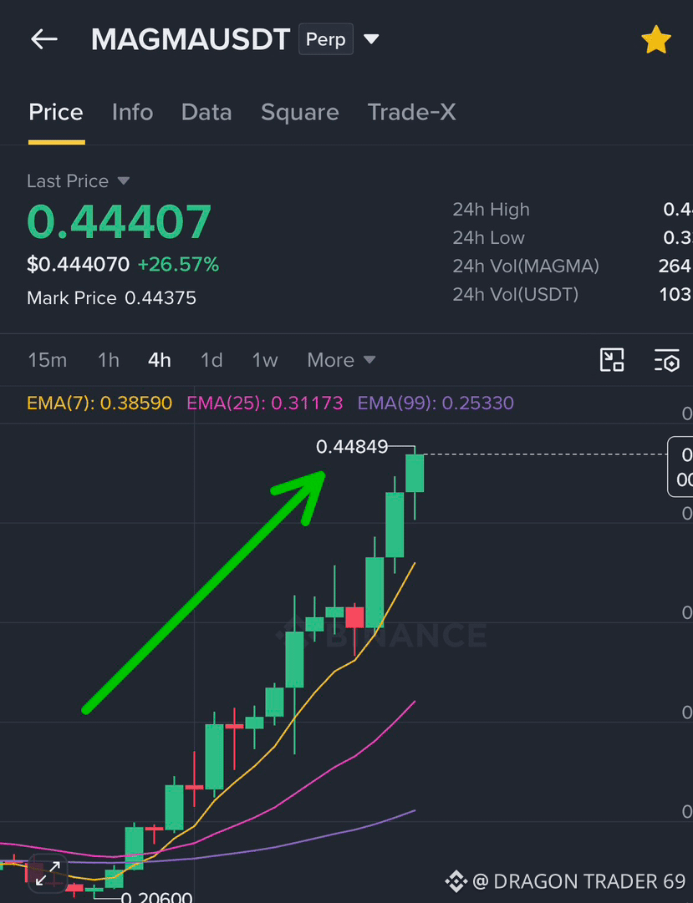
Task: Select the 1d timeframe
Action: coord(211,361)
